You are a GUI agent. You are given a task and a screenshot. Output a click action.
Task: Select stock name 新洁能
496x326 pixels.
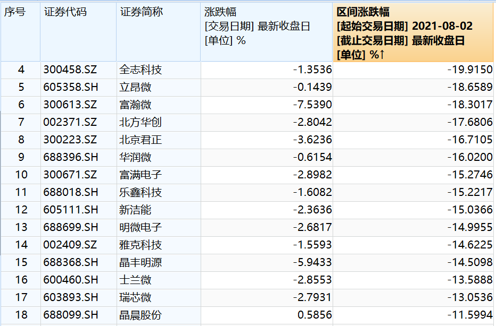[135, 210]
